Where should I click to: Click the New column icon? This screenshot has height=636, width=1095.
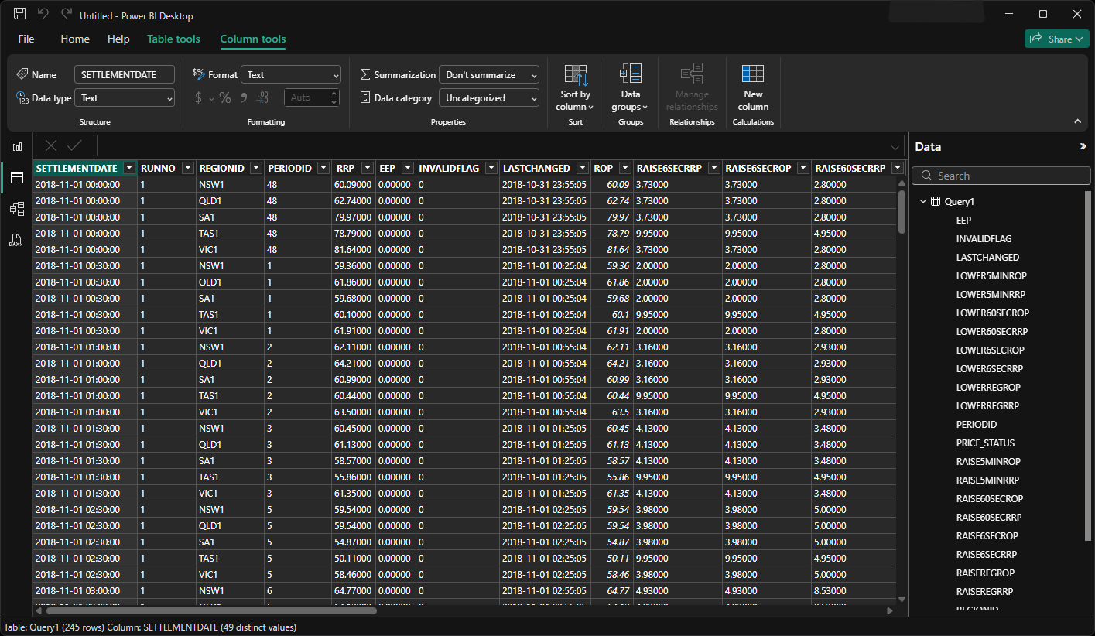752,87
